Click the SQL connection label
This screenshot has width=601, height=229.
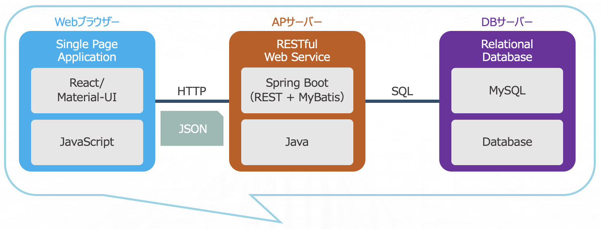point(402,91)
